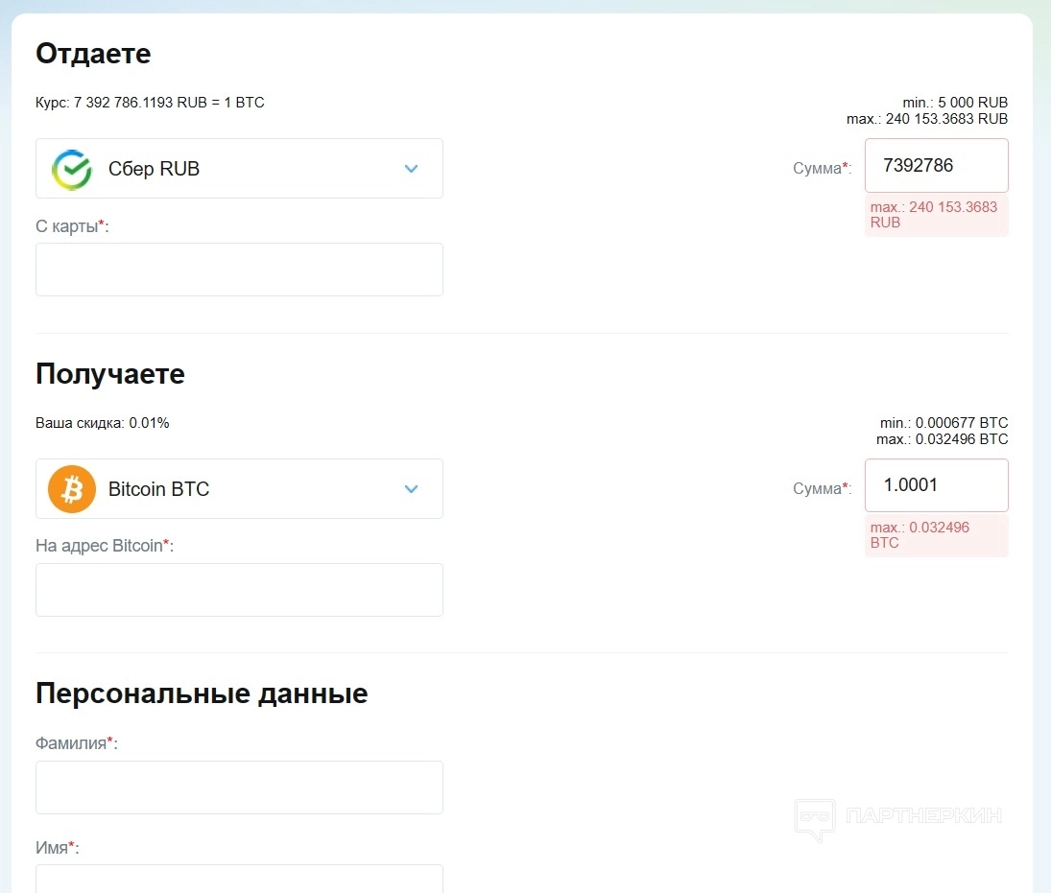Click the Фамилия input field
The image size is (1051, 893).
point(239,787)
